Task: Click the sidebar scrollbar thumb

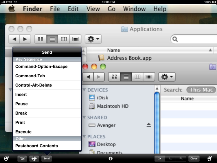Action: pyautogui.click(x=157, y=123)
